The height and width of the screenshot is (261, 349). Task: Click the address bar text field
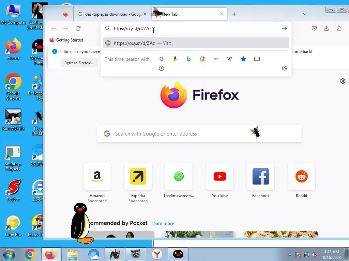click(196, 29)
